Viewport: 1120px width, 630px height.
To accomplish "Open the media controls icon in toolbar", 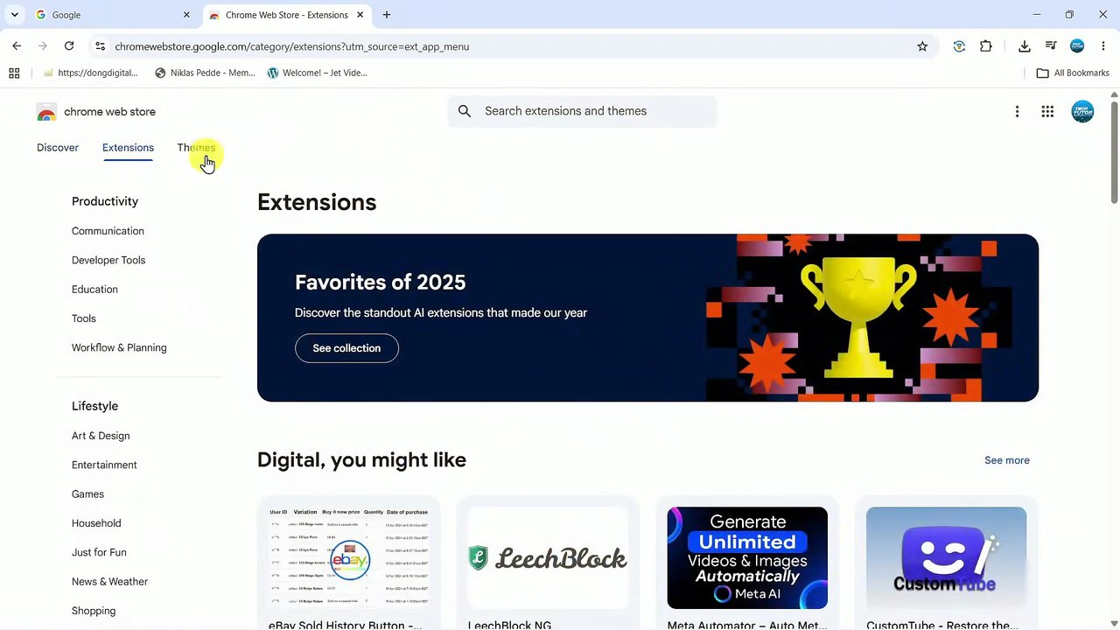I will pyautogui.click(x=1051, y=46).
